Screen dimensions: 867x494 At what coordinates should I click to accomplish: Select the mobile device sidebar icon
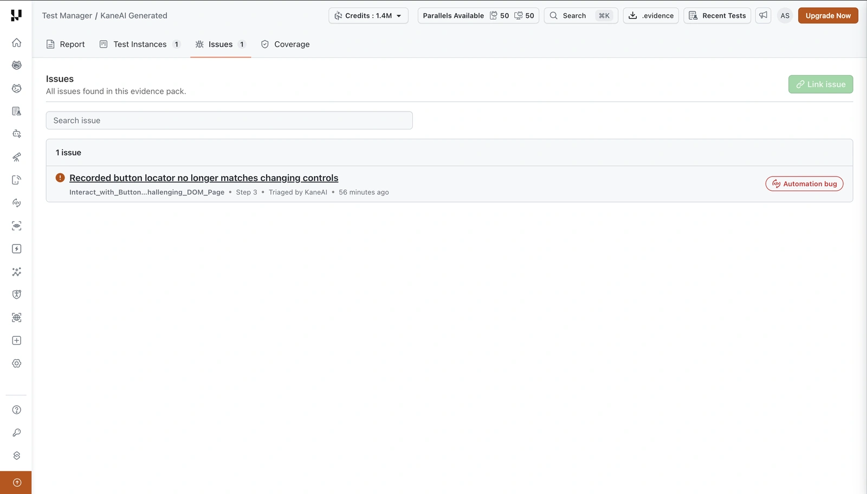(x=17, y=180)
